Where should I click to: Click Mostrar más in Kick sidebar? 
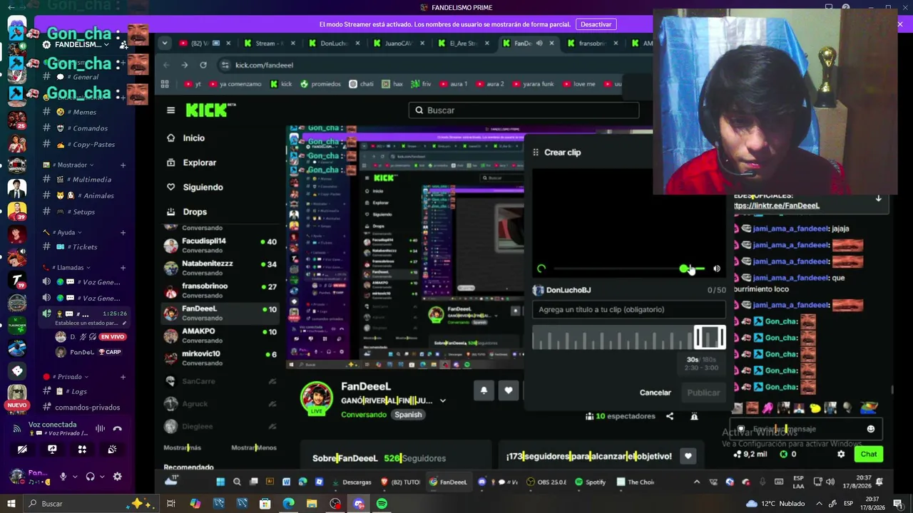pyautogui.click(x=183, y=447)
